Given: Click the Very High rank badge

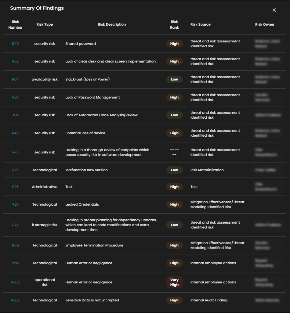Looking at the screenshot, I should tap(174, 282).
